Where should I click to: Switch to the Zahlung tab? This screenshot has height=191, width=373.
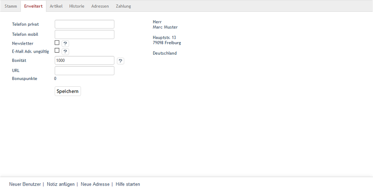tap(123, 6)
